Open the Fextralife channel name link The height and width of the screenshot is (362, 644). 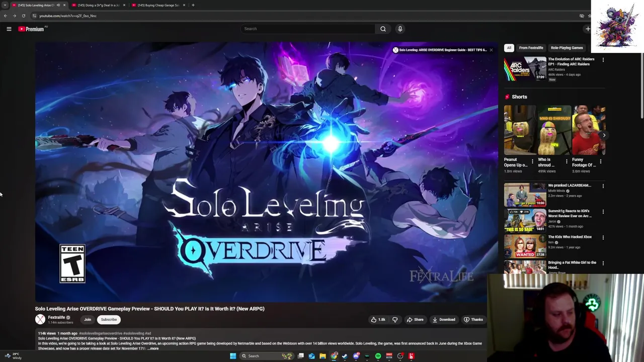pyautogui.click(x=56, y=317)
